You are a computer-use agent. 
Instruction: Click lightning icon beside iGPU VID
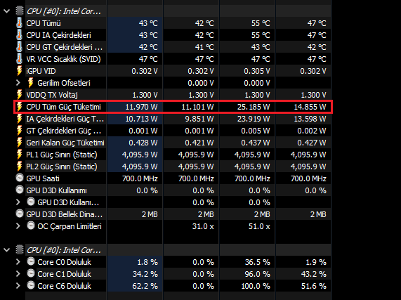tap(20, 71)
